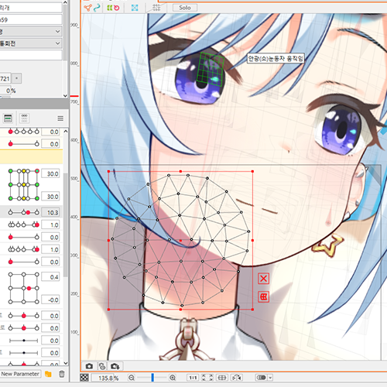Select the teal deform path tool icon

coord(97,8)
